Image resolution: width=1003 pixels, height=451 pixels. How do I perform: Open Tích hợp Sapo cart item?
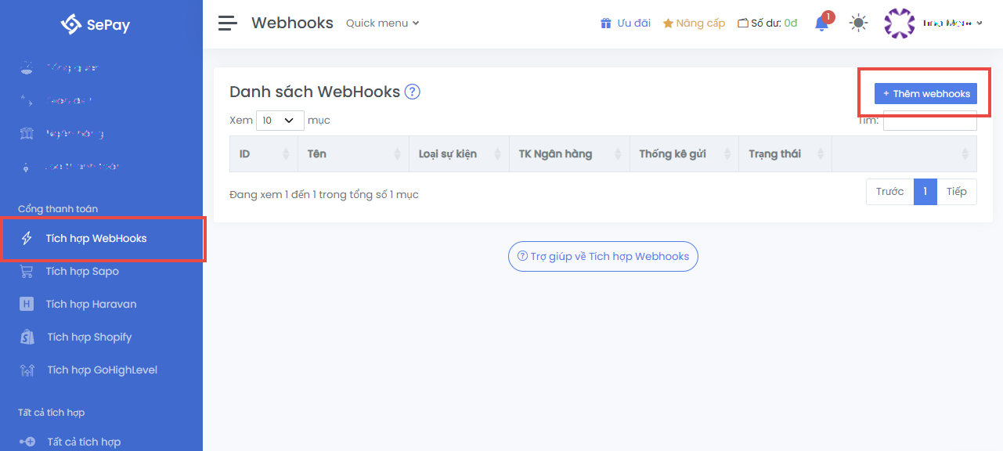[82, 272]
